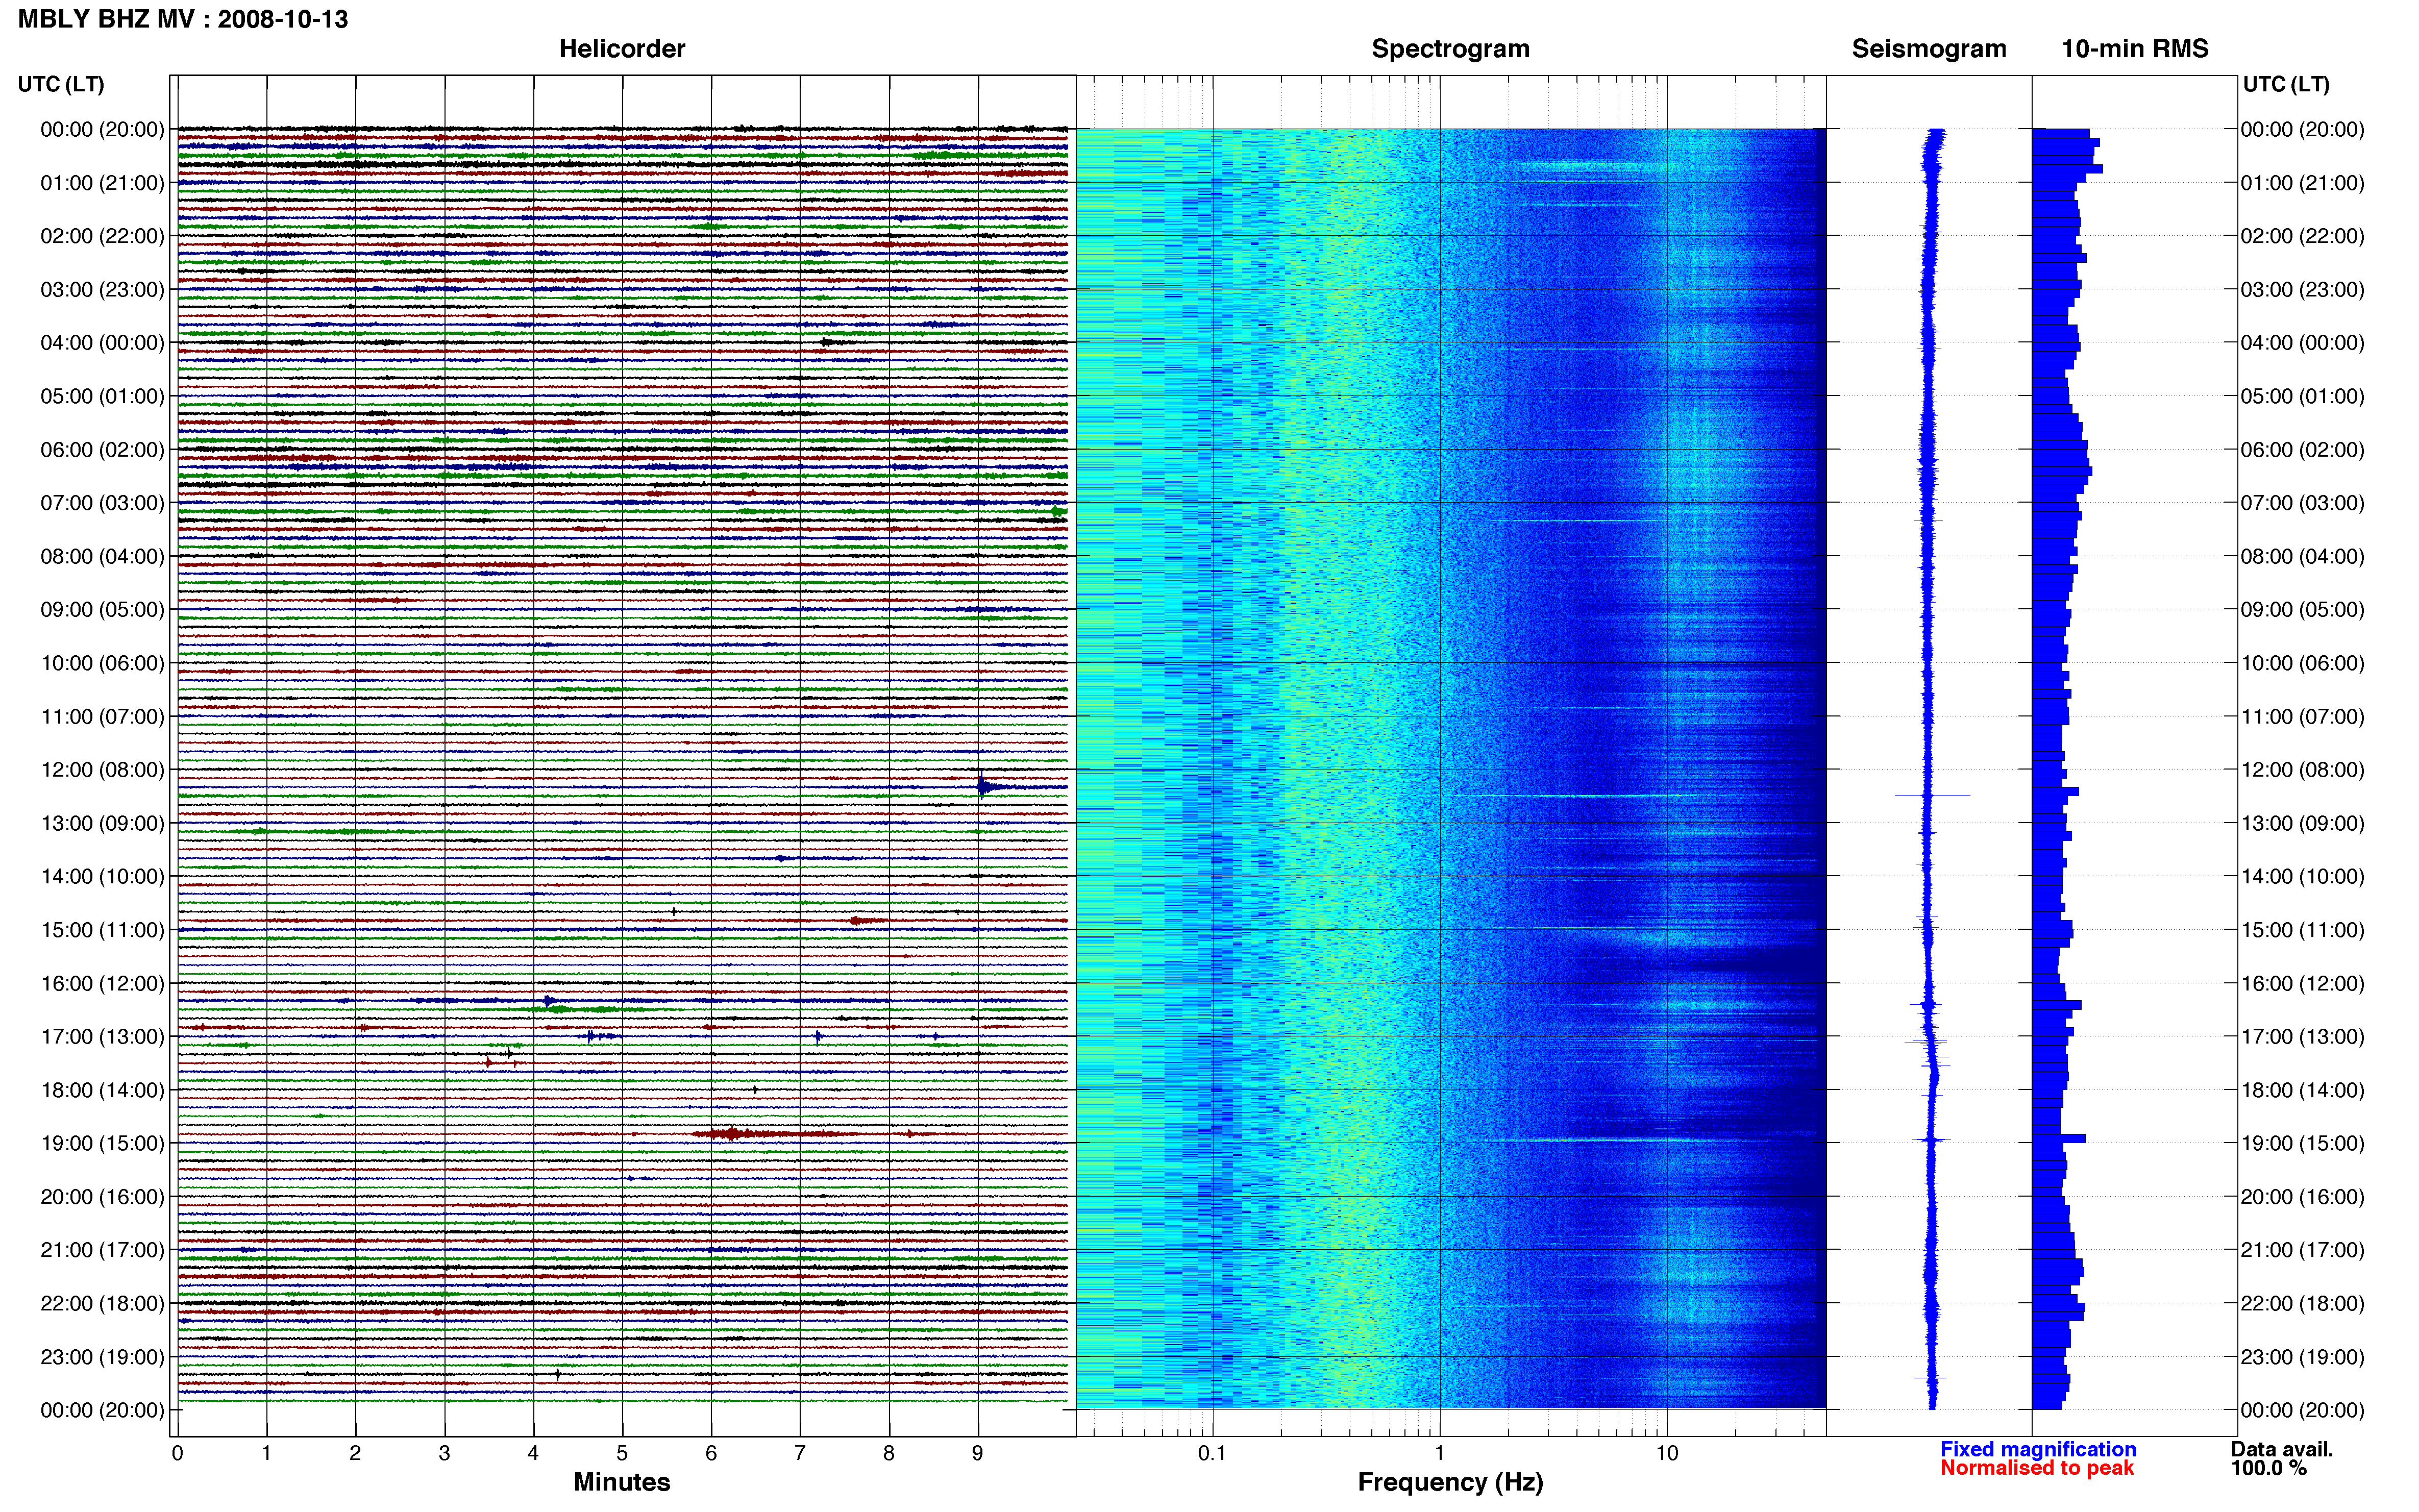Click the 'Frequency (Hz)' axis label
This screenshot has height=1512, width=2419.
pos(1450,1482)
